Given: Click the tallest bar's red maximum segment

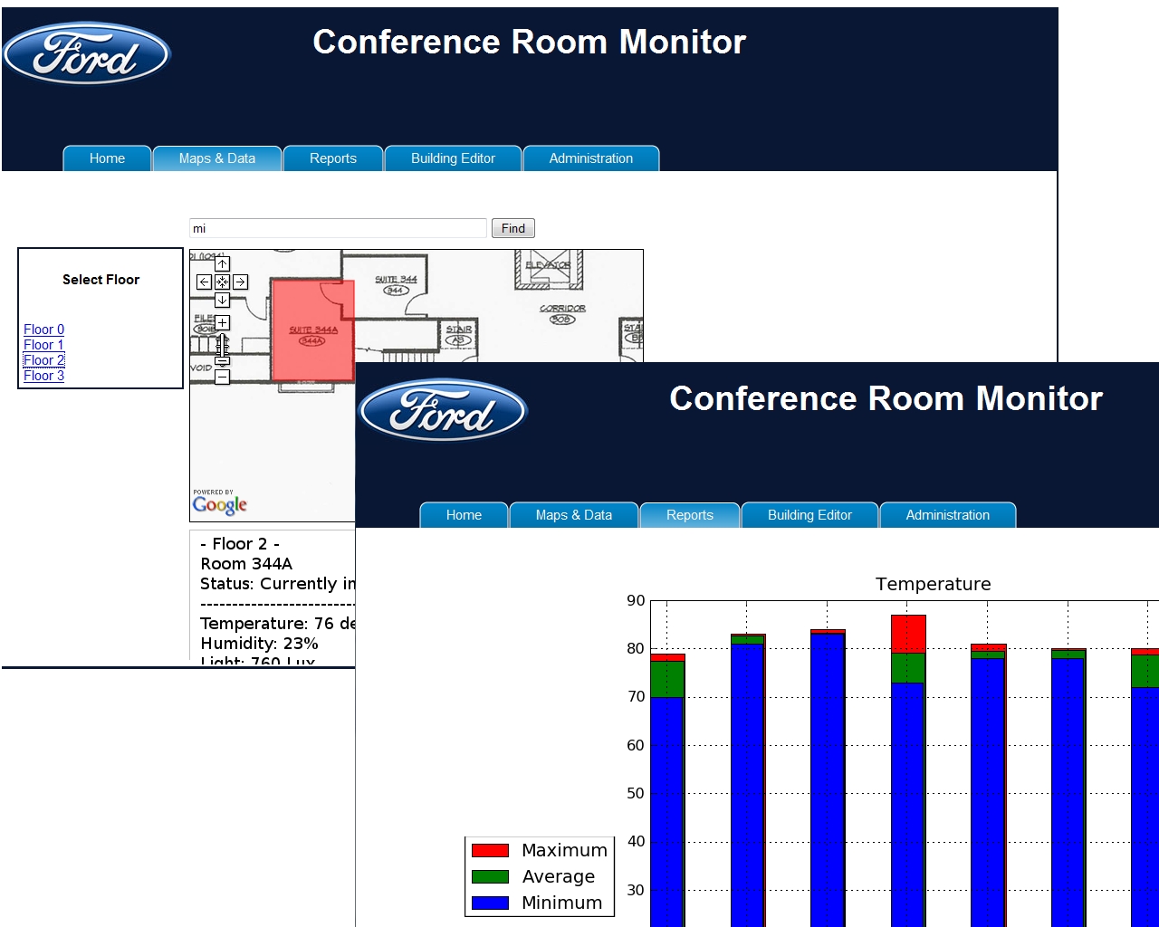Looking at the screenshot, I should point(908,634).
